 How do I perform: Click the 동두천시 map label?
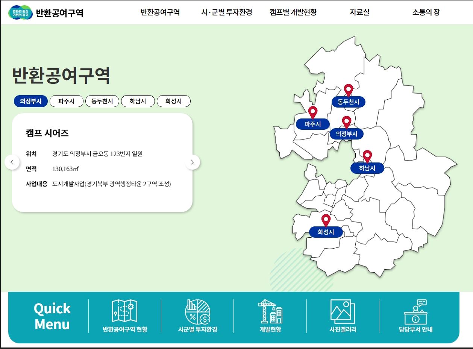(x=349, y=102)
